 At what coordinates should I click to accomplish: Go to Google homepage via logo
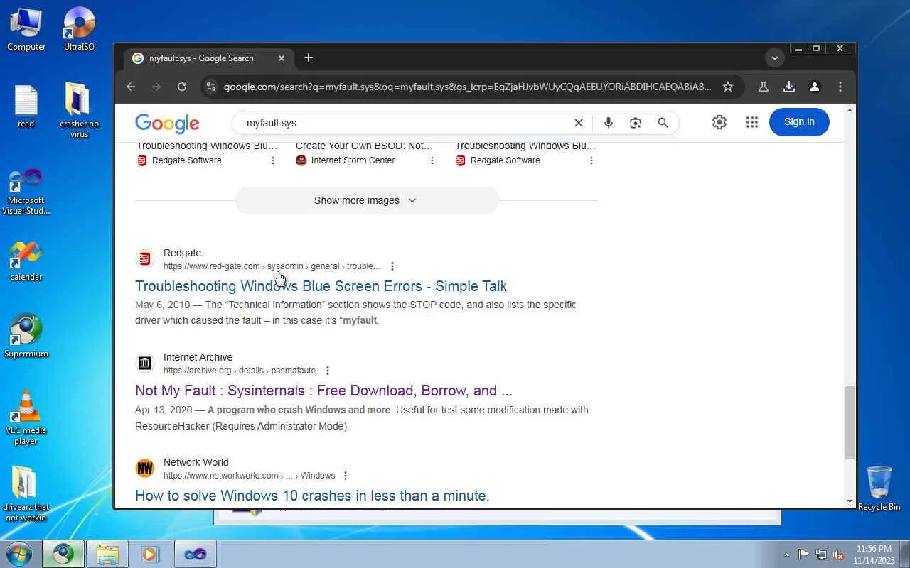point(167,124)
